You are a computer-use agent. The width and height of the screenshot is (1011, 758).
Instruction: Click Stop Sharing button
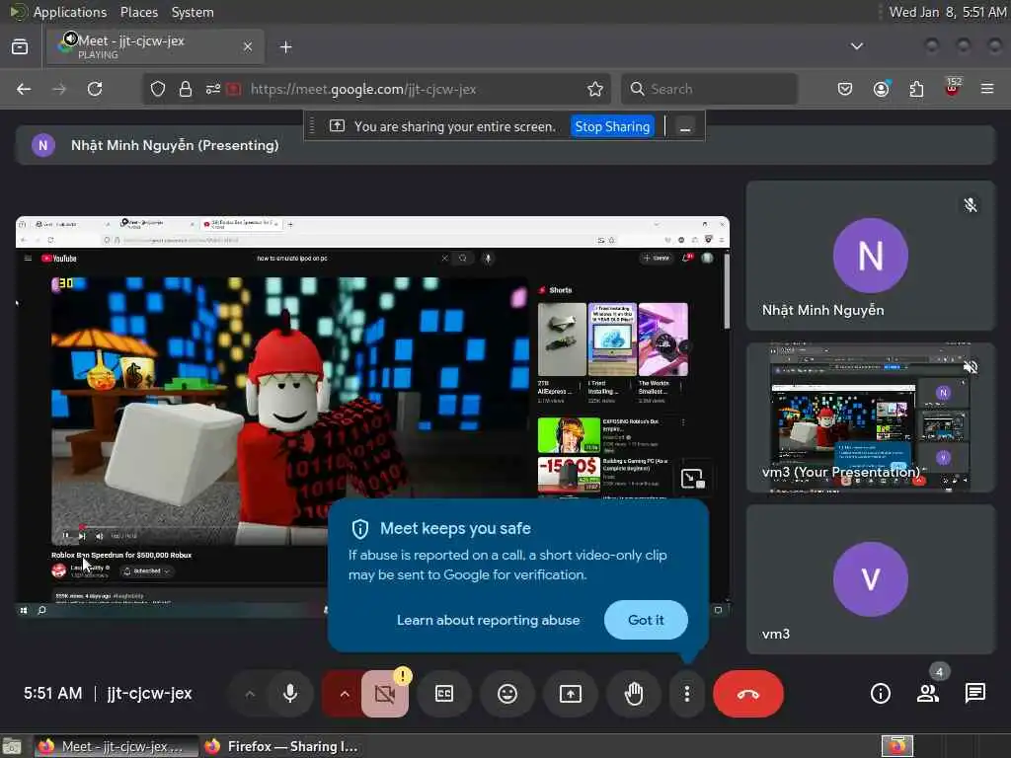coord(612,126)
